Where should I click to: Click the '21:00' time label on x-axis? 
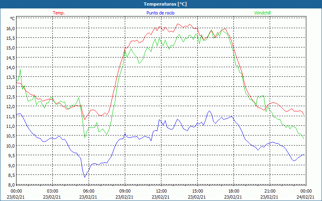270,191
